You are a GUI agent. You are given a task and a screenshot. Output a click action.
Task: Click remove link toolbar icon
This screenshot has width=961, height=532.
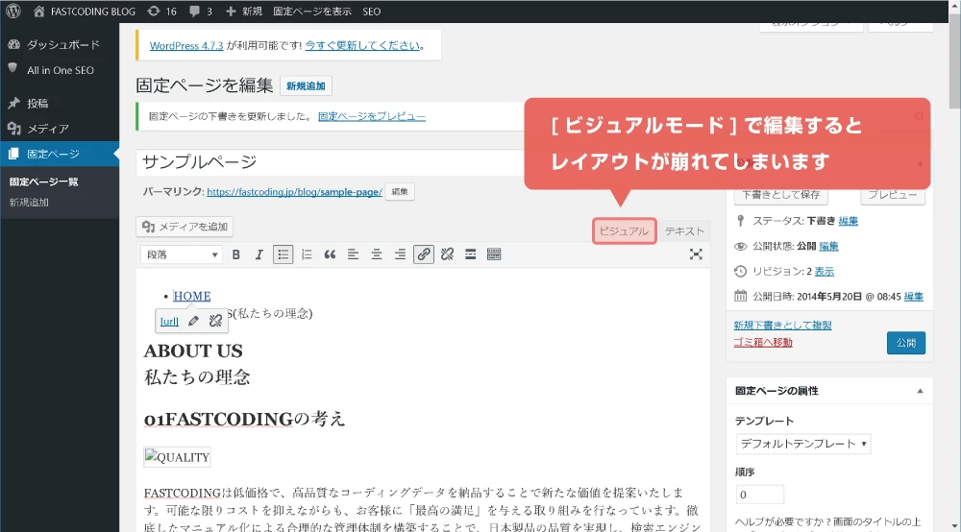[x=447, y=254]
